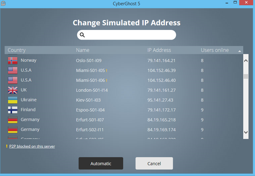Click the Finland flag icon
The width and height of the screenshot is (255, 176).
[x=13, y=110]
